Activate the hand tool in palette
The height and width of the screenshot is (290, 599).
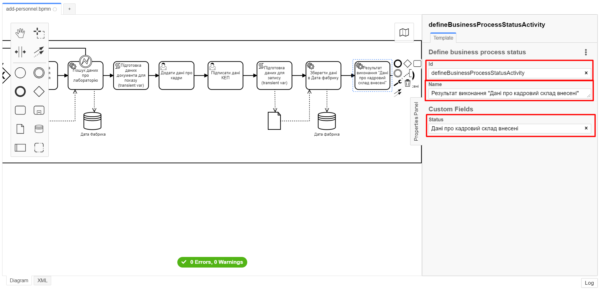click(x=20, y=33)
